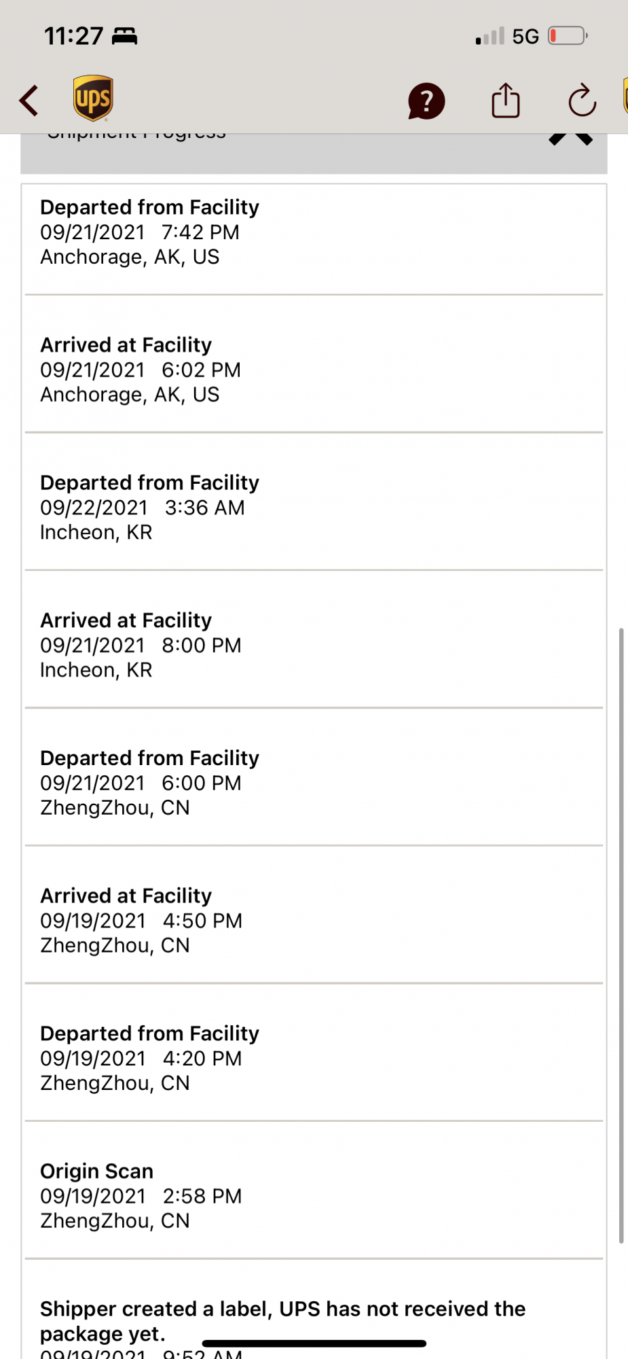This screenshot has height=1359, width=628.
Task: Tap the back arrow icon
Action: click(29, 101)
